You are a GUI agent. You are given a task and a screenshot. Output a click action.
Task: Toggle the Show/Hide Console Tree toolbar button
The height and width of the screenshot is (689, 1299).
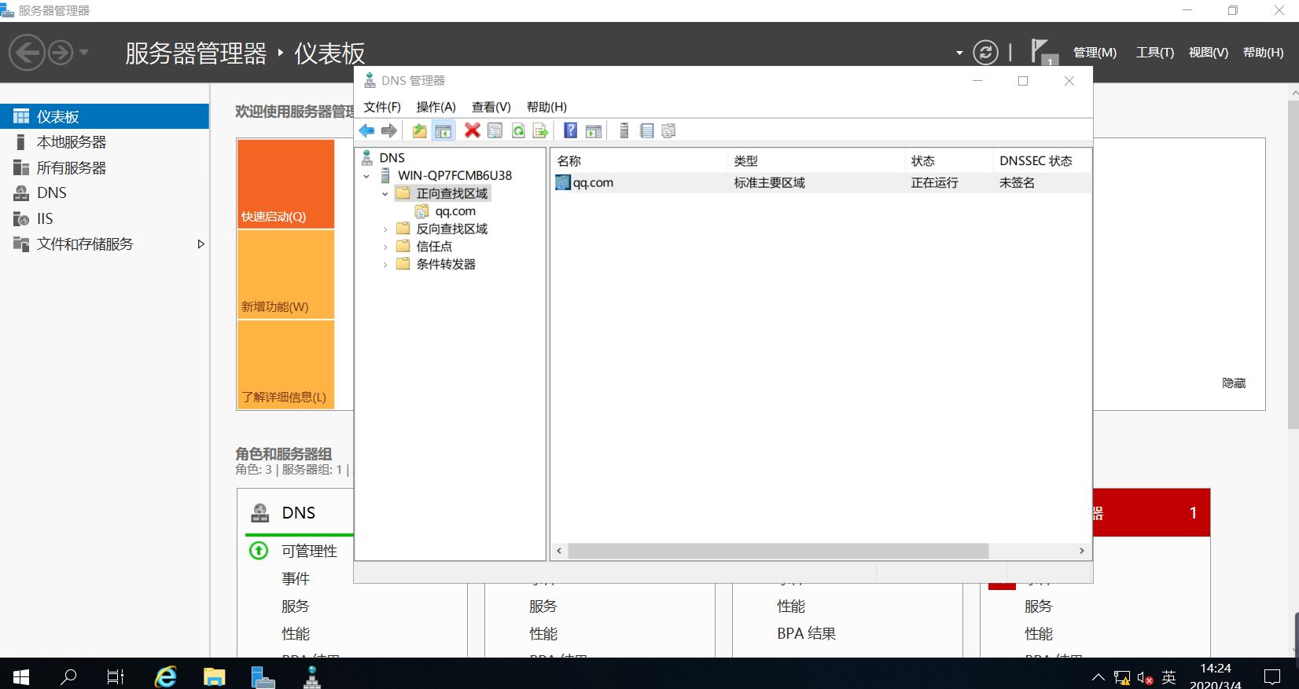443,130
